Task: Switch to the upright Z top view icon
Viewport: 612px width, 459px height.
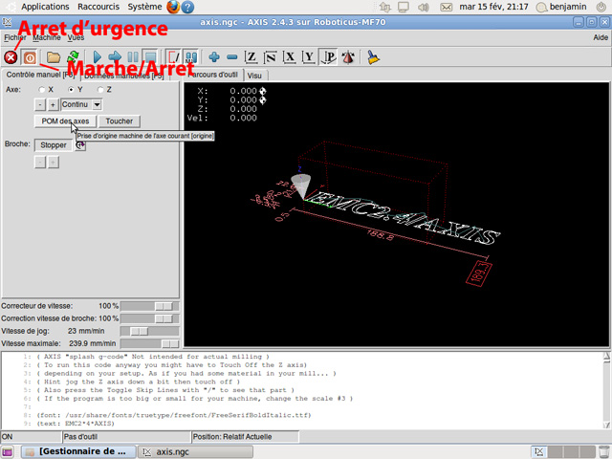Action: pyautogui.click(x=251, y=57)
